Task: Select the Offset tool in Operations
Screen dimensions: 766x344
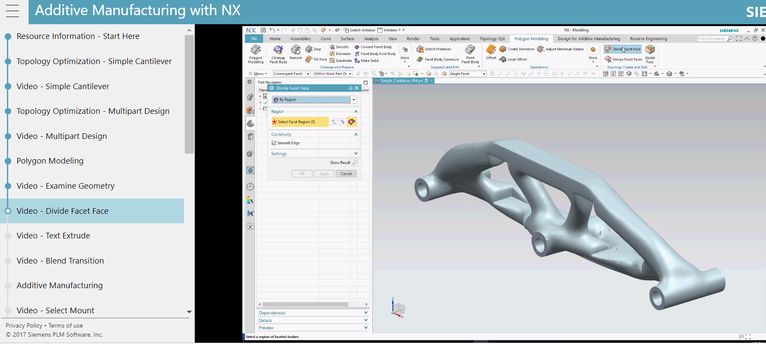Action: (x=491, y=52)
